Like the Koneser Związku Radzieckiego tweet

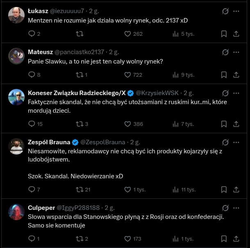(127, 124)
